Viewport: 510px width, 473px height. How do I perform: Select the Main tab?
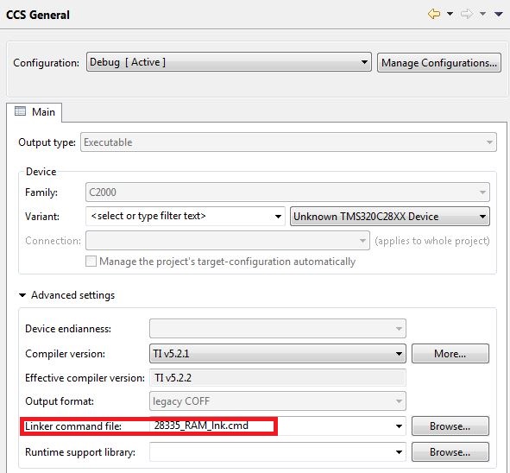pyautogui.click(x=35, y=112)
